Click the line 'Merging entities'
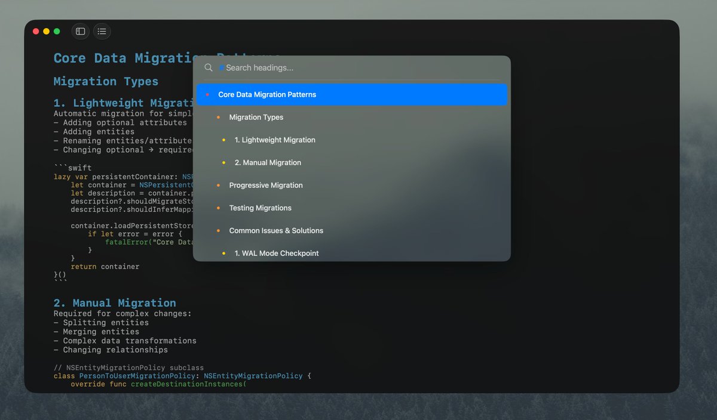The image size is (717, 420). click(x=96, y=332)
